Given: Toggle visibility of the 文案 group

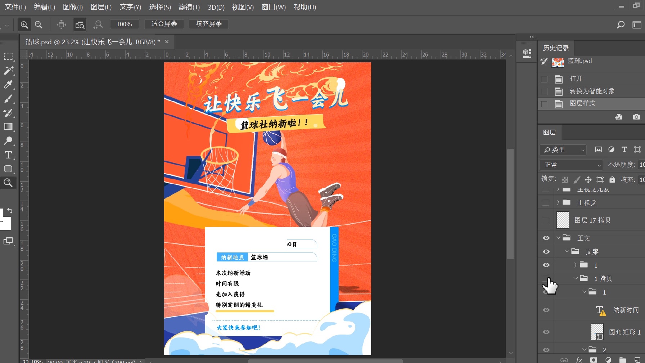Looking at the screenshot, I should pyautogui.click(x=546, y=251).
